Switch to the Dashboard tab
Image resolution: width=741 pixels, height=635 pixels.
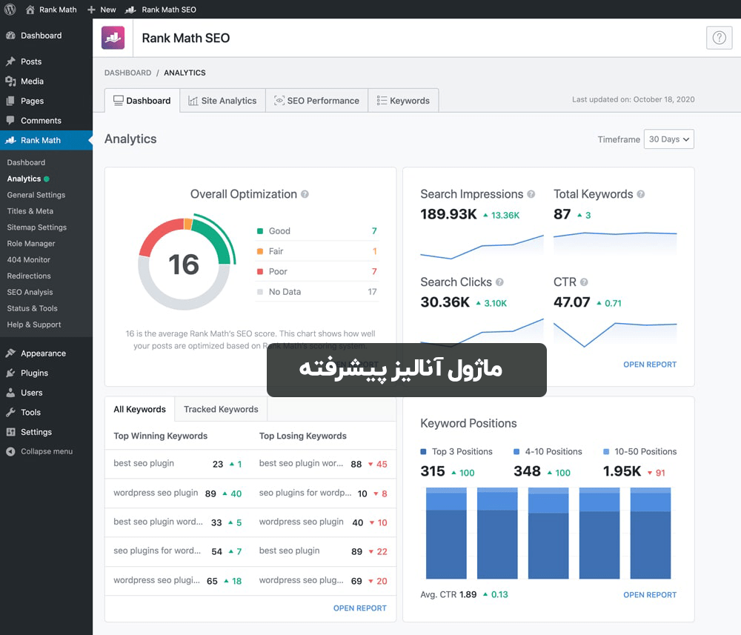point(142,101)
